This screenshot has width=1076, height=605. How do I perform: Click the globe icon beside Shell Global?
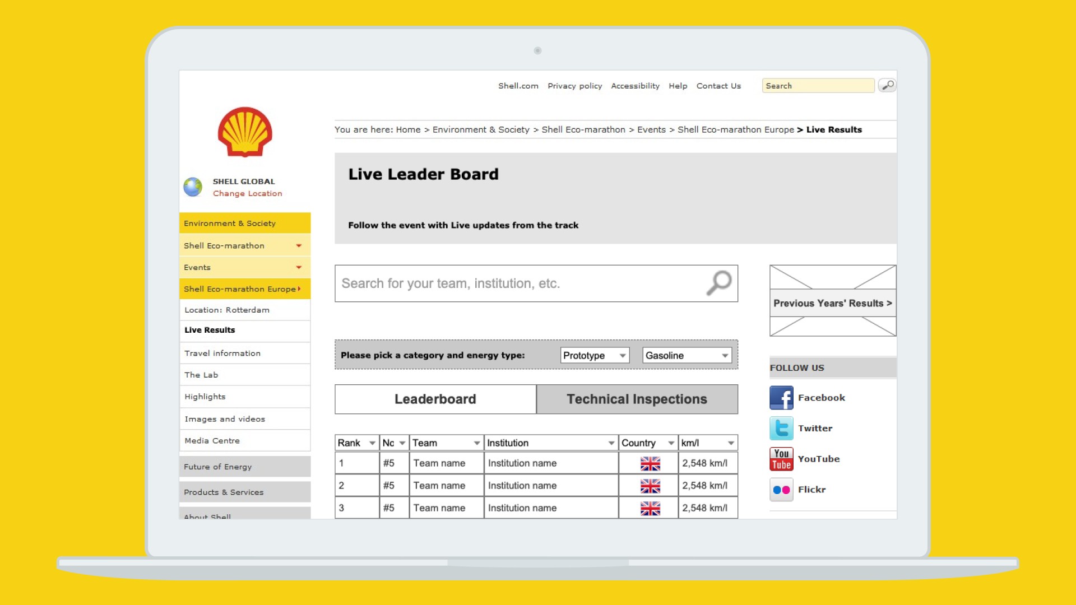click(x=193, y=187)
